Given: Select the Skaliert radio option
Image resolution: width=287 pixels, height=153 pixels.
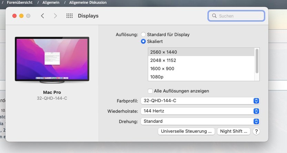Looking at the screenshot, I should tap(143, 41).
